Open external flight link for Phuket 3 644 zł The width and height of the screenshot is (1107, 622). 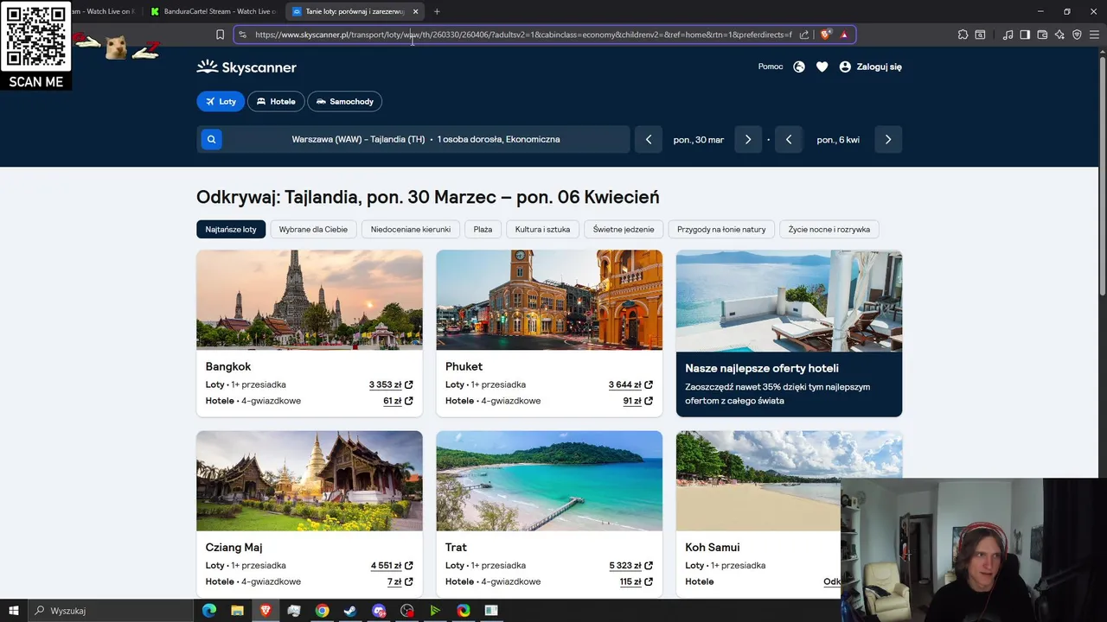tap(649, 385)
